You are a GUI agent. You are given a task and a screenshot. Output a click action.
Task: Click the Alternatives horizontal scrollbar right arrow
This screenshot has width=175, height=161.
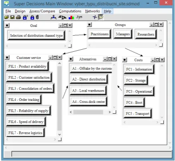pos(110,112)
